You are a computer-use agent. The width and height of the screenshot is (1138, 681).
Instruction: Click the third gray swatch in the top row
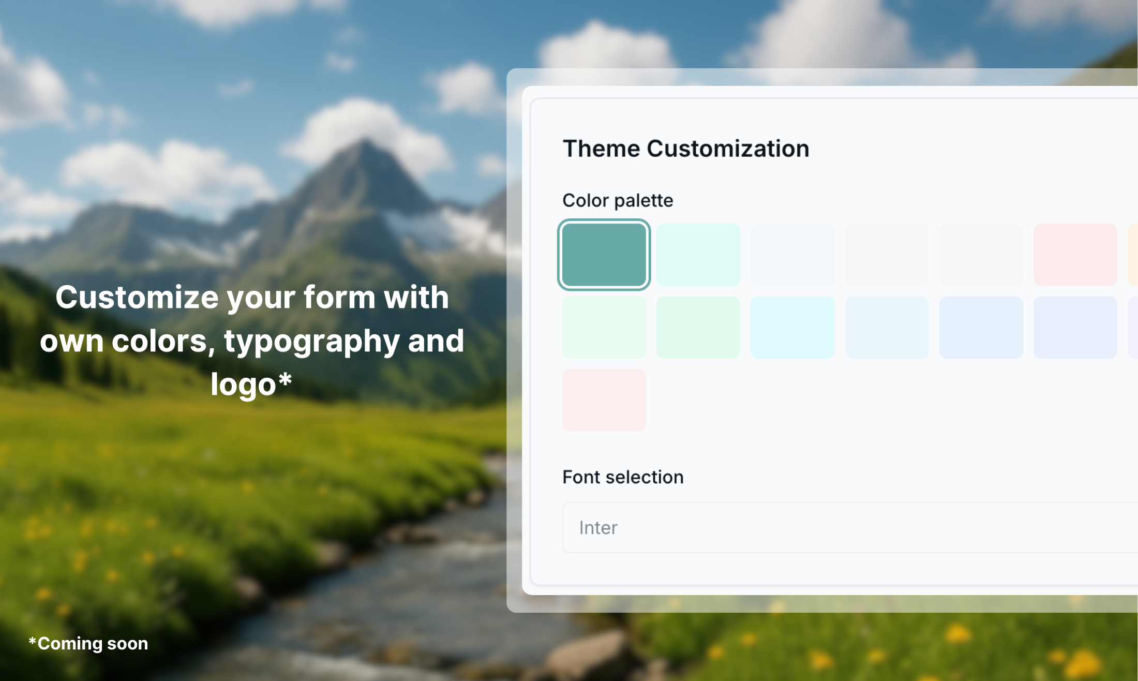[x=981, y=255]
